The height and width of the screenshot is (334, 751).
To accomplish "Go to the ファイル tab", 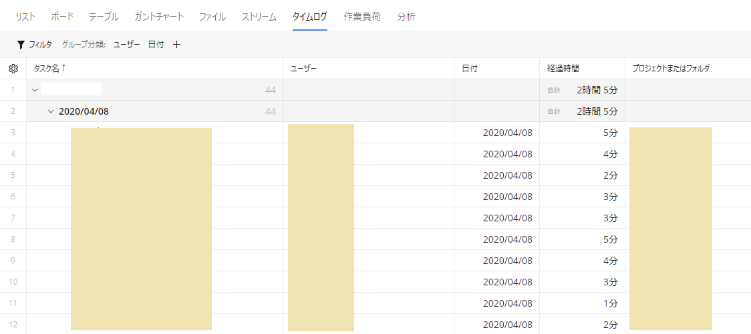I will point(212,17).
